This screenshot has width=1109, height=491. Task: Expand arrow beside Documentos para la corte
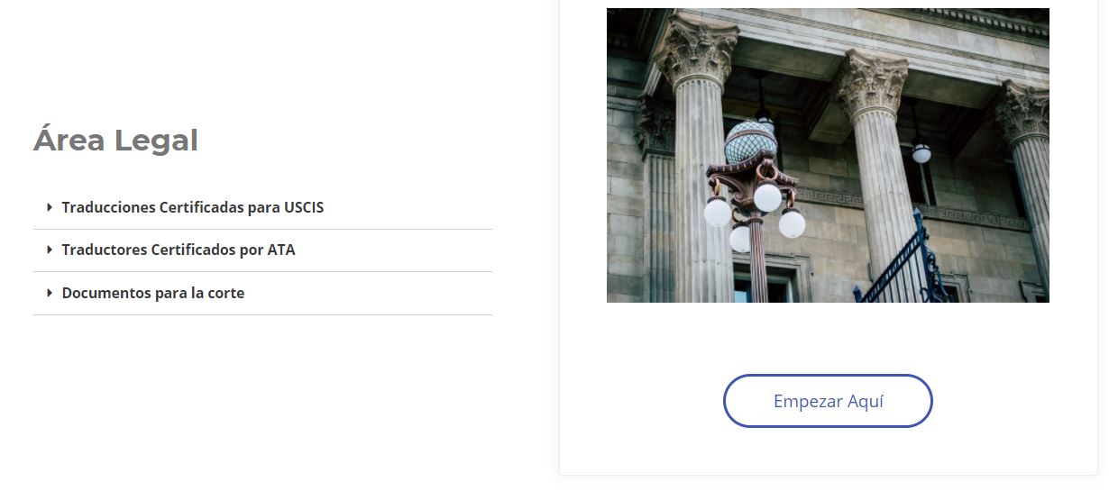click(x=50, y=293)
